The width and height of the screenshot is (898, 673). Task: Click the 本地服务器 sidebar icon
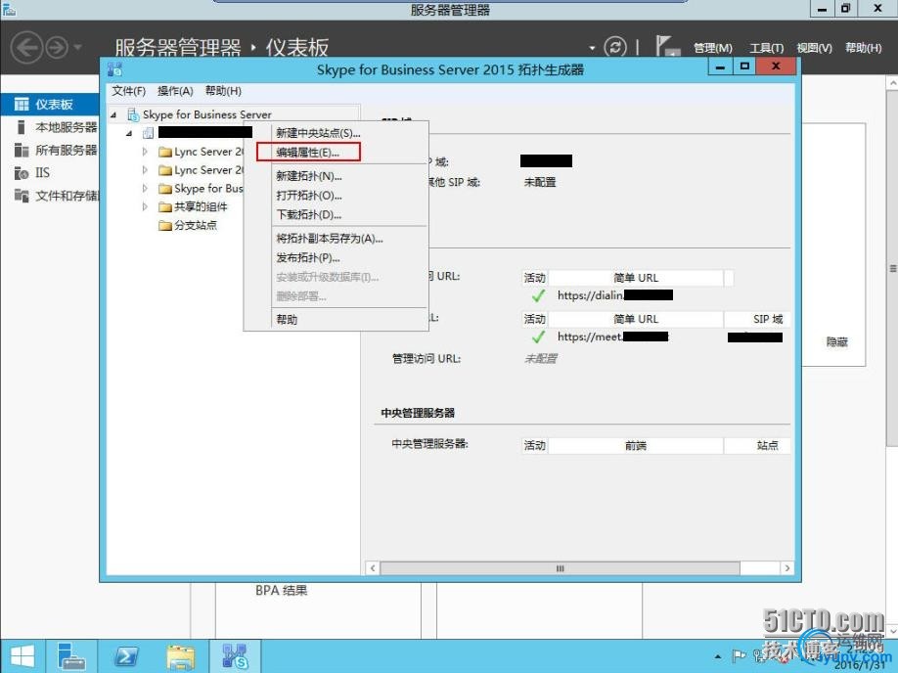[22, 127]
